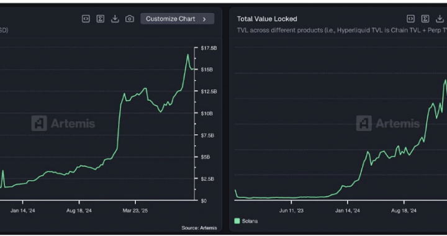The width and height of the screenshot is (447, 236).
Task: Click the $17.5B axis label
Action: (209, 48)
